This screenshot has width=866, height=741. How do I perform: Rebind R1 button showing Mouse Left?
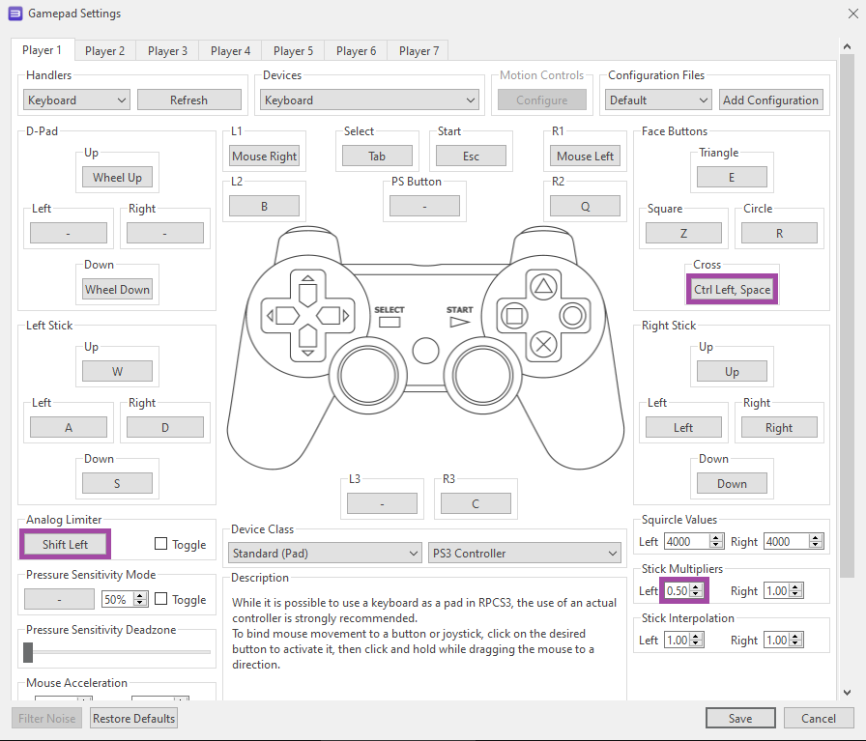click(x=585, y=157)
